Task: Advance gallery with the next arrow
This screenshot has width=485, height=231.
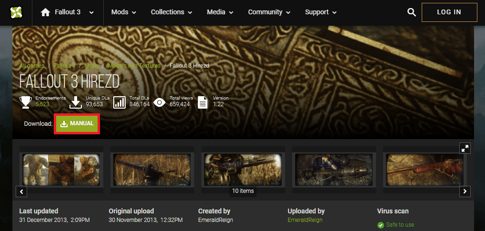Action: 465,191
